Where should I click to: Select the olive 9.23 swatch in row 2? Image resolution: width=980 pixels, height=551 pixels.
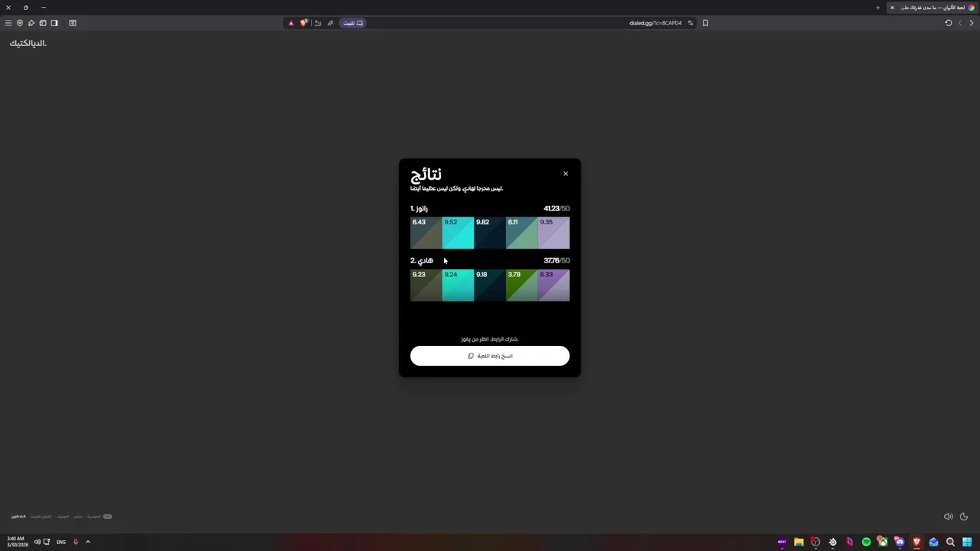426,285
